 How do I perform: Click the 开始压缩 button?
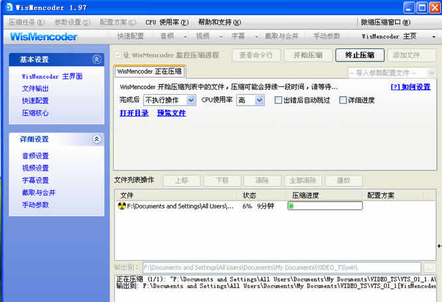(x=308, y=55)
